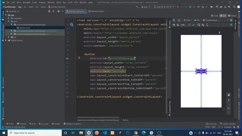Click the Clear Constraints icon

[189, 25]
